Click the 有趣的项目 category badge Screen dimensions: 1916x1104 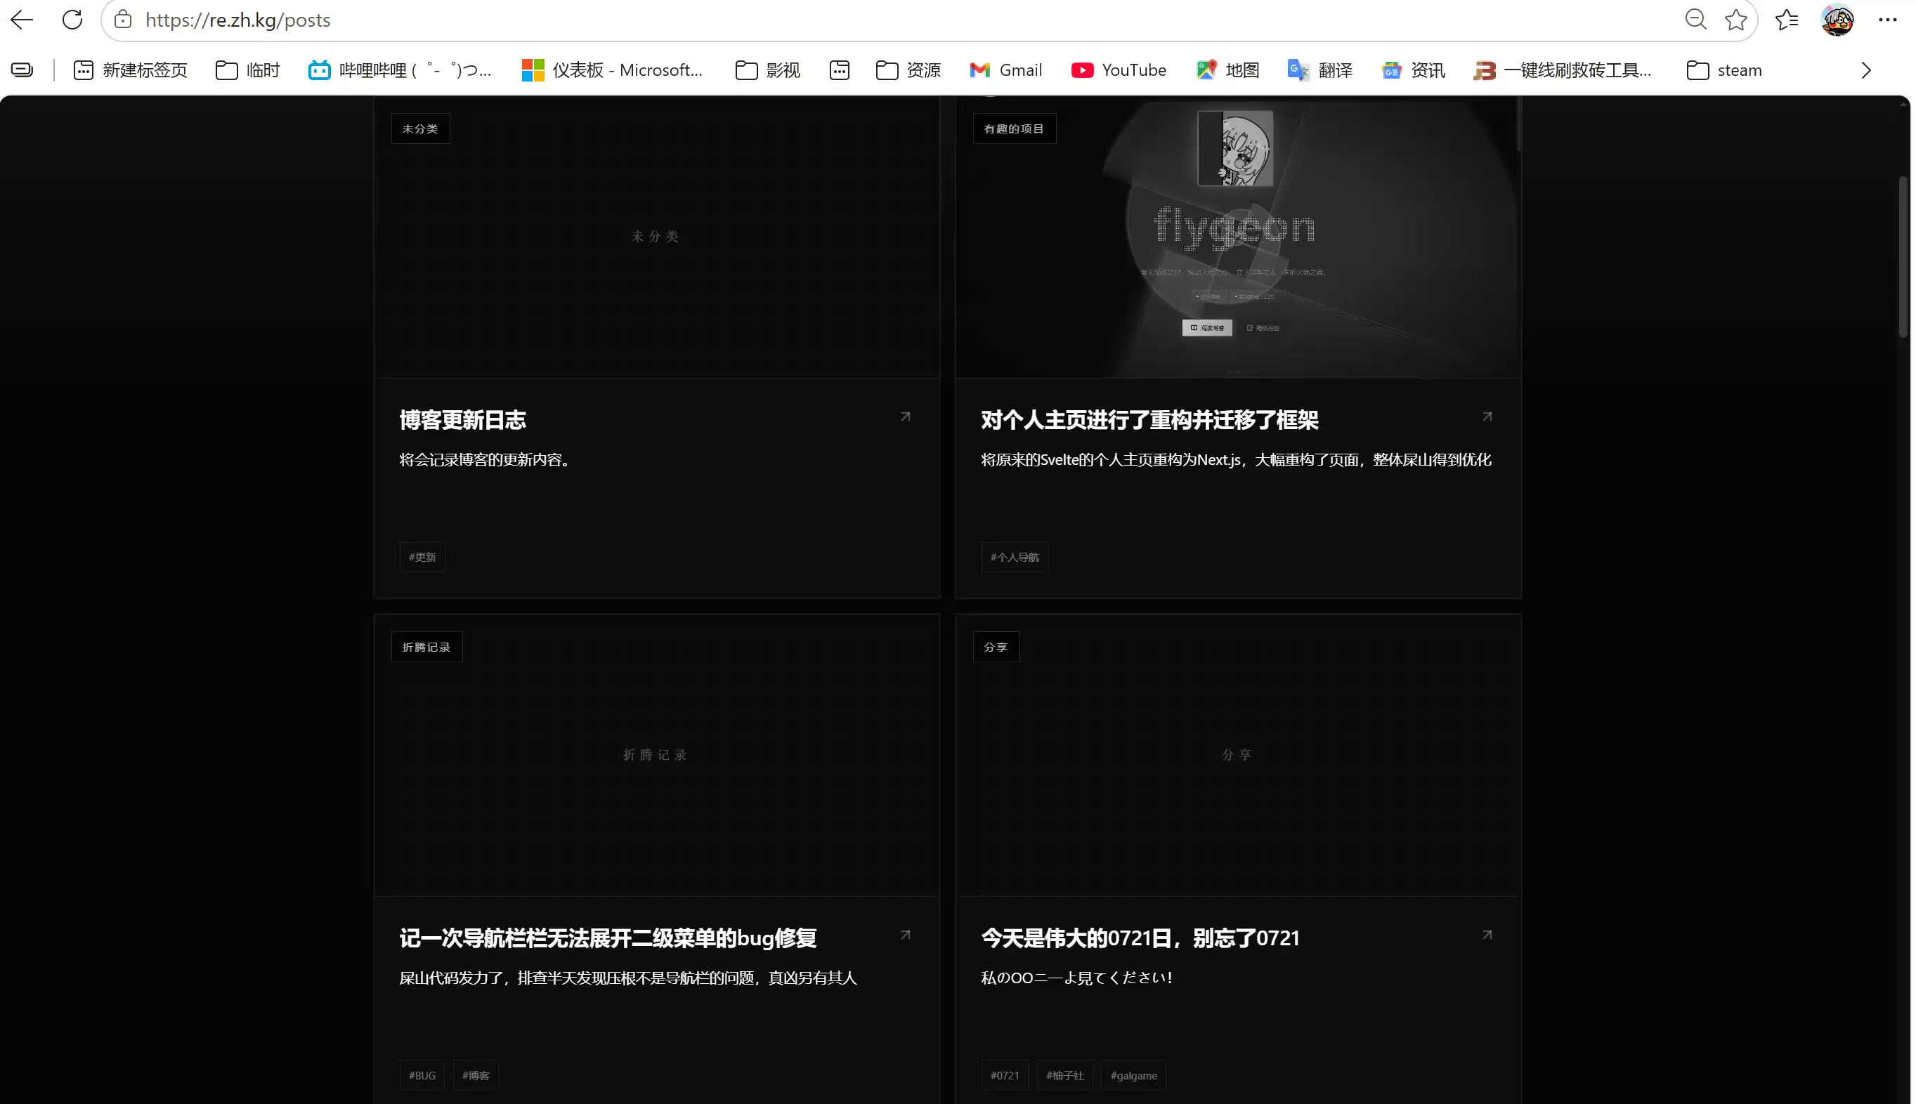pyautogui.click(x=1013, y=128)
